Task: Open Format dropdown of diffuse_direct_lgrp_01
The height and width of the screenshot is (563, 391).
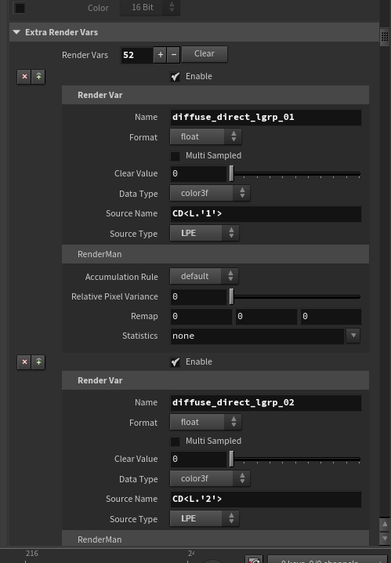Action: 205,136
